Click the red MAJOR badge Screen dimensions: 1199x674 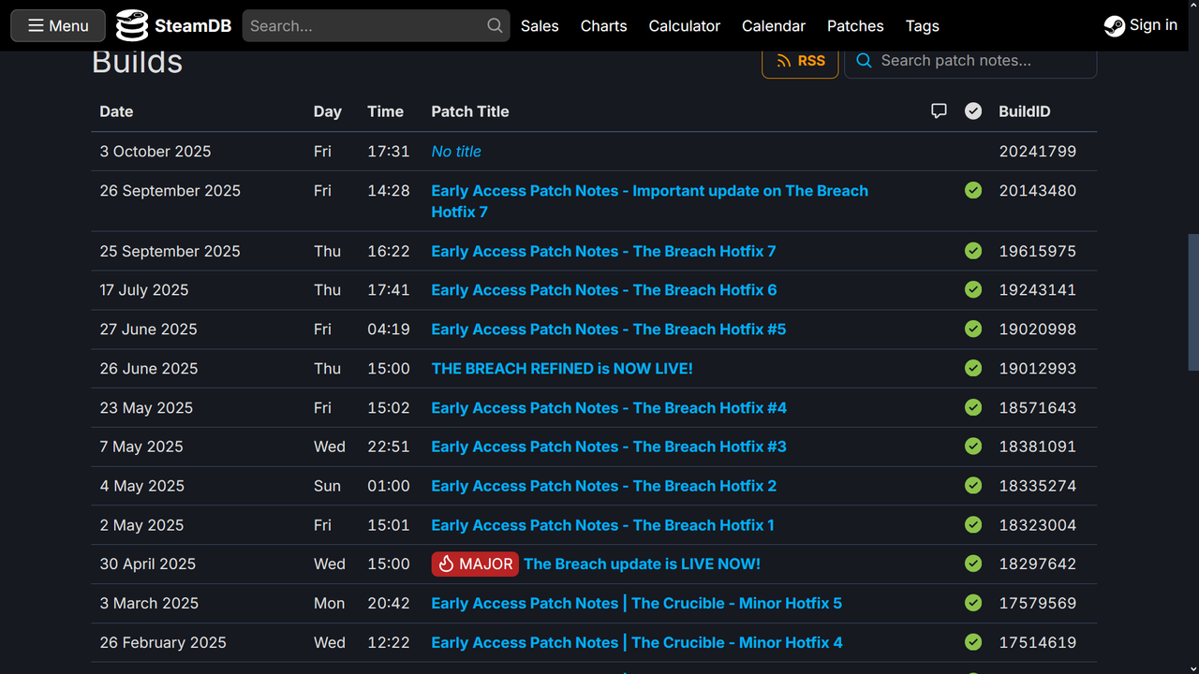475,564
